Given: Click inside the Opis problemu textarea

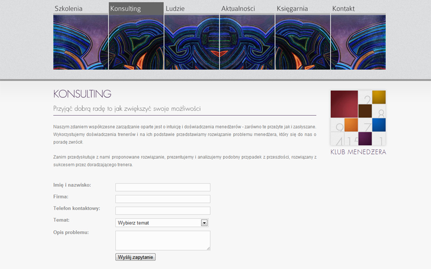Looking at the screenshot, I should click(163, 240).
